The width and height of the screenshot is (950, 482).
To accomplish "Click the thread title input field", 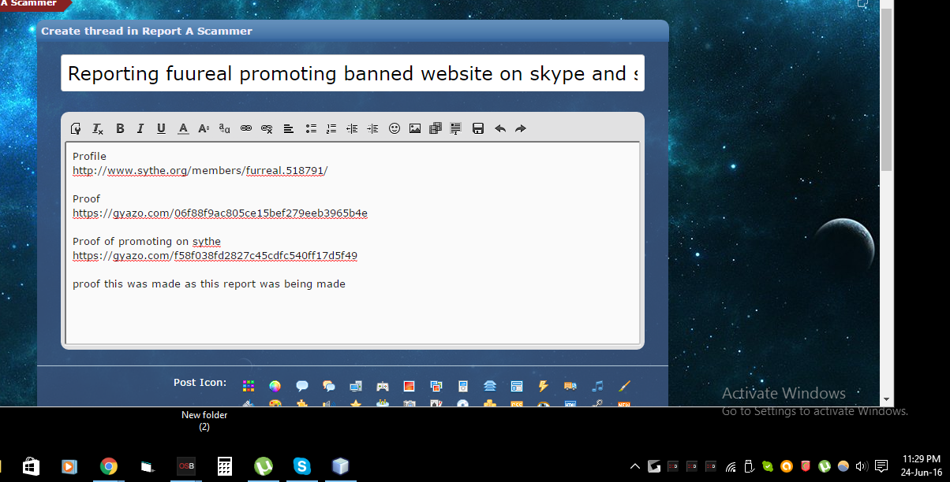I will click(x=353, y=73).
